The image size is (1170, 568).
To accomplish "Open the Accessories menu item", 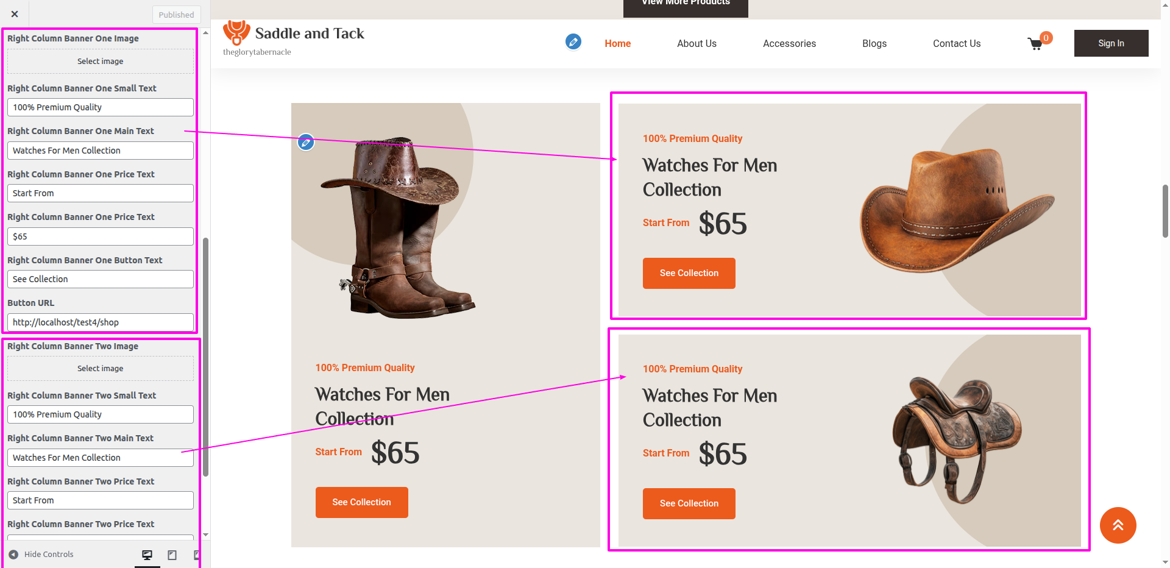I will tap(789, 44).
